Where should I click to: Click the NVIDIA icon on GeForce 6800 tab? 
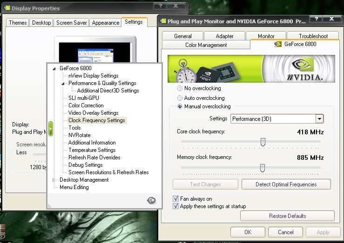[x=278, y=44]
